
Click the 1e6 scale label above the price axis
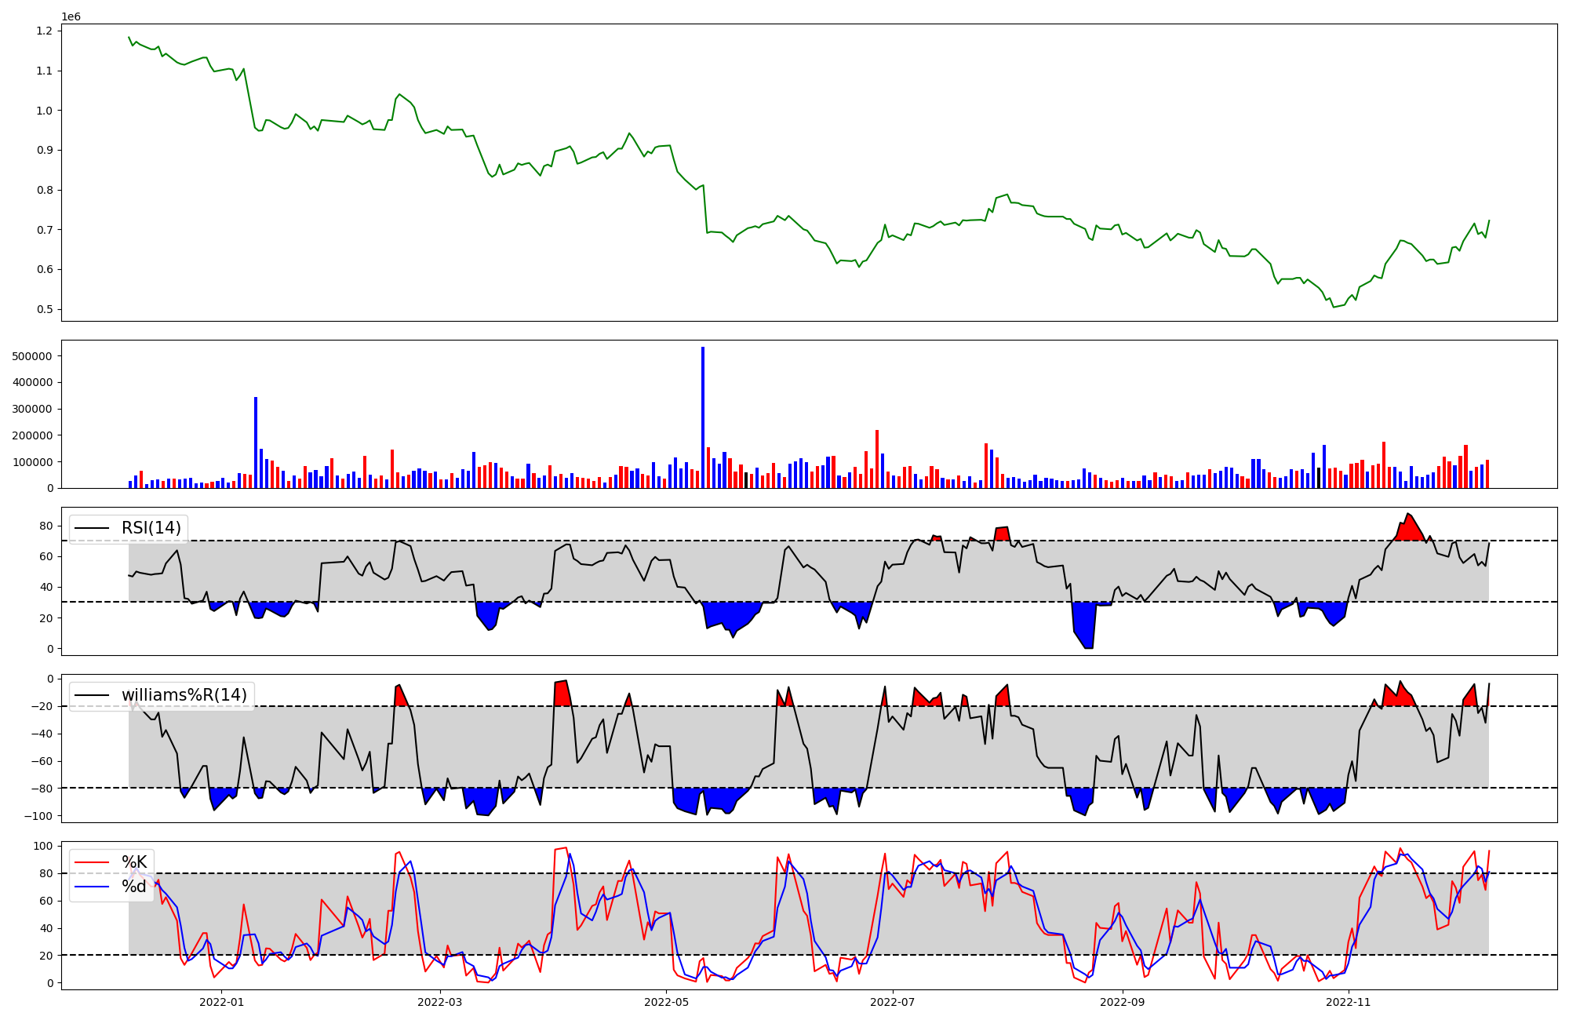click(71, 16)
